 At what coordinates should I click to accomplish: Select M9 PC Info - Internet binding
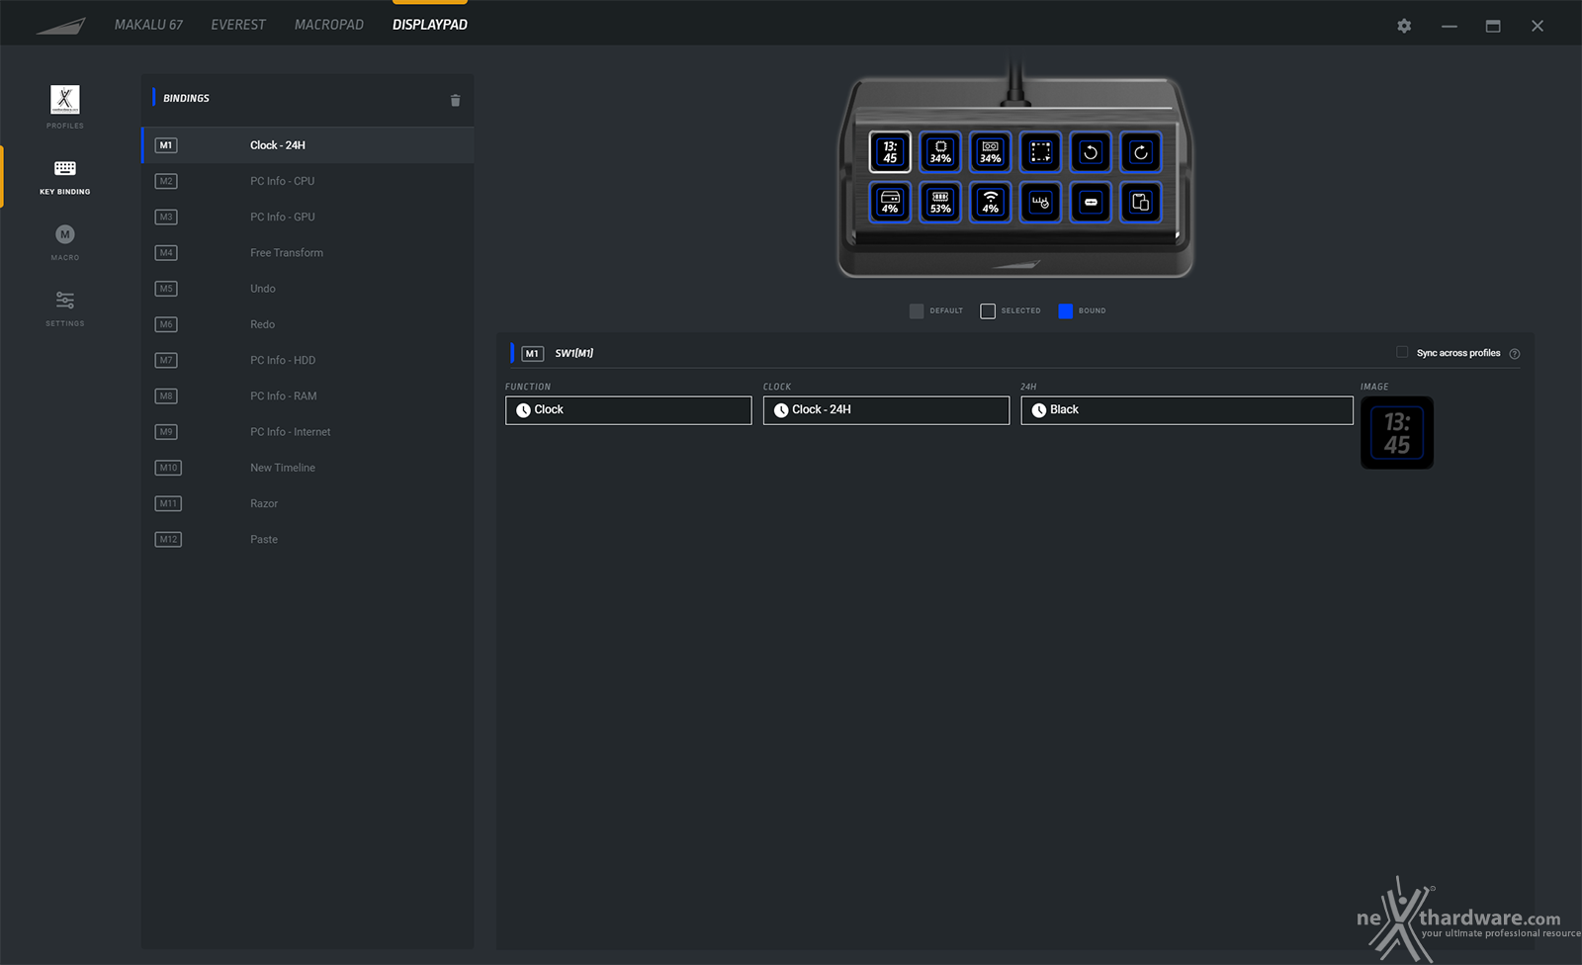(308, 432)
